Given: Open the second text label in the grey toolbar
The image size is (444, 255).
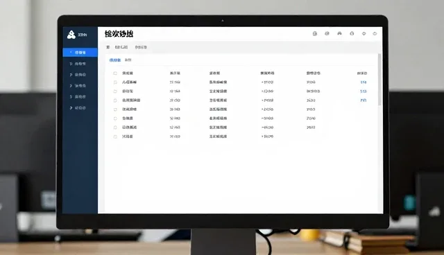Looking at the screenshot, I should (141, 47).
